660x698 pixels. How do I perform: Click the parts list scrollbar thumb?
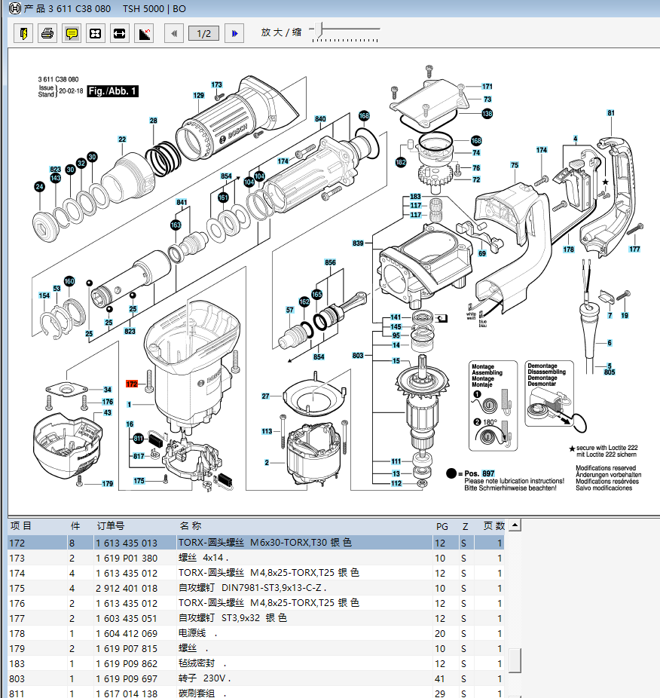point(515,660)
